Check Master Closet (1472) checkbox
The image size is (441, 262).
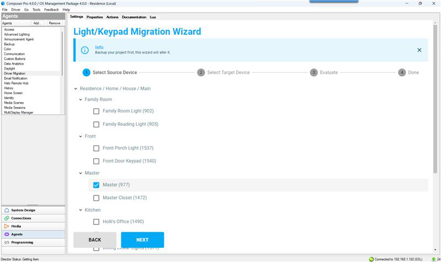click(96, 198)
